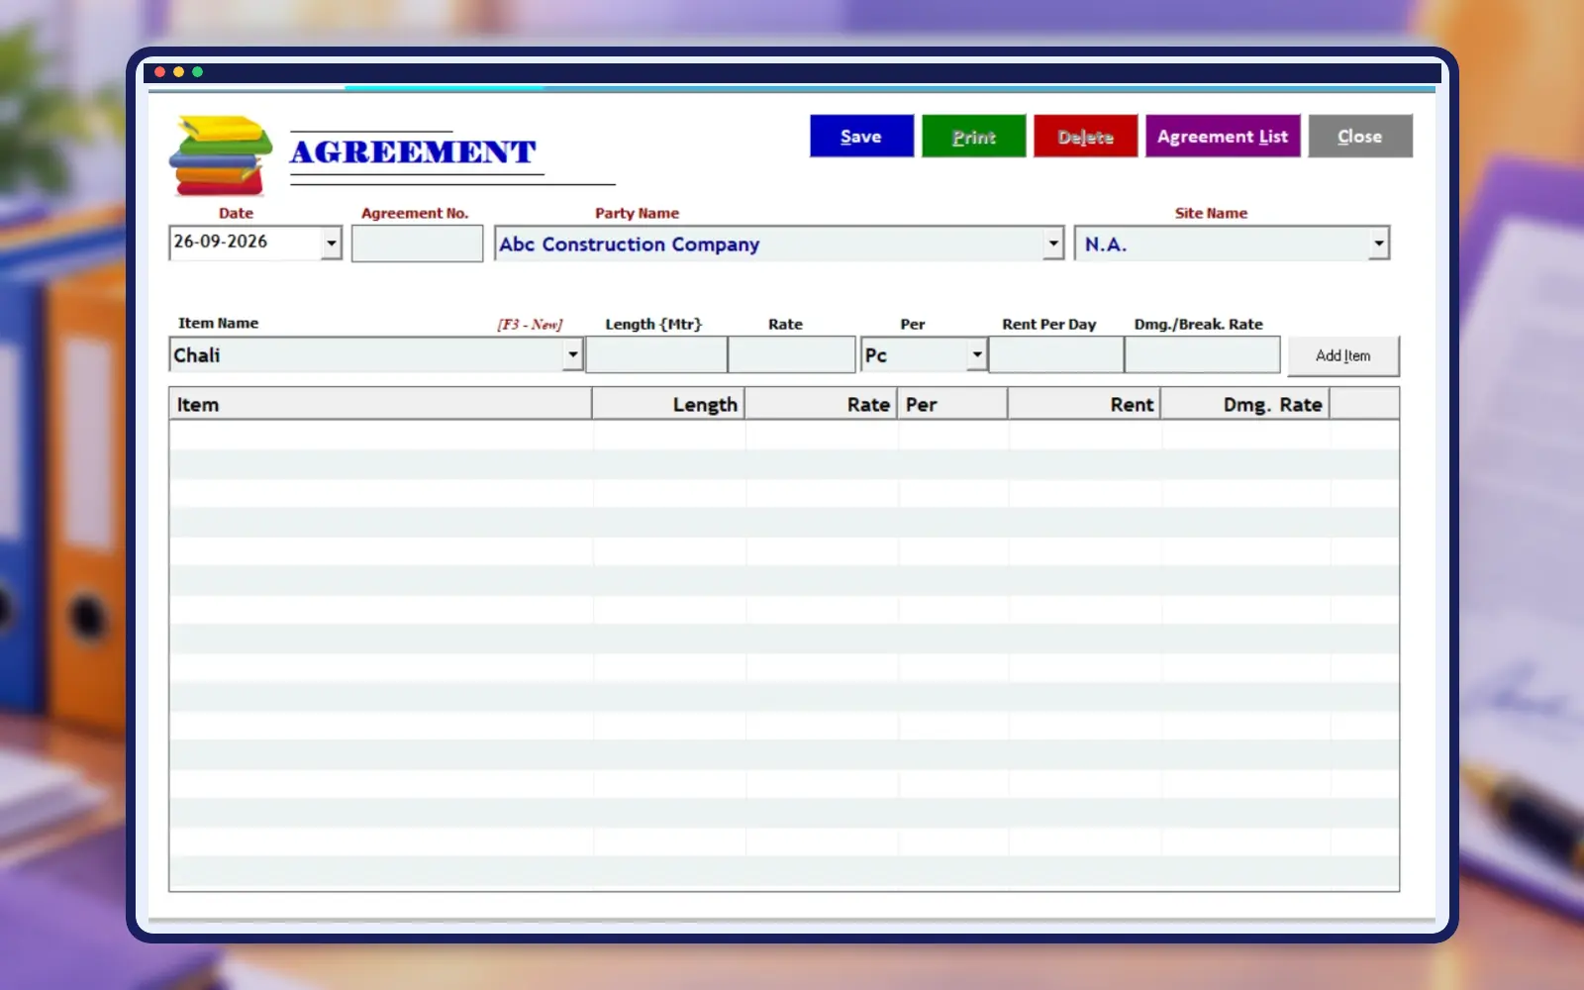Click the Item column header

[380, 404]
